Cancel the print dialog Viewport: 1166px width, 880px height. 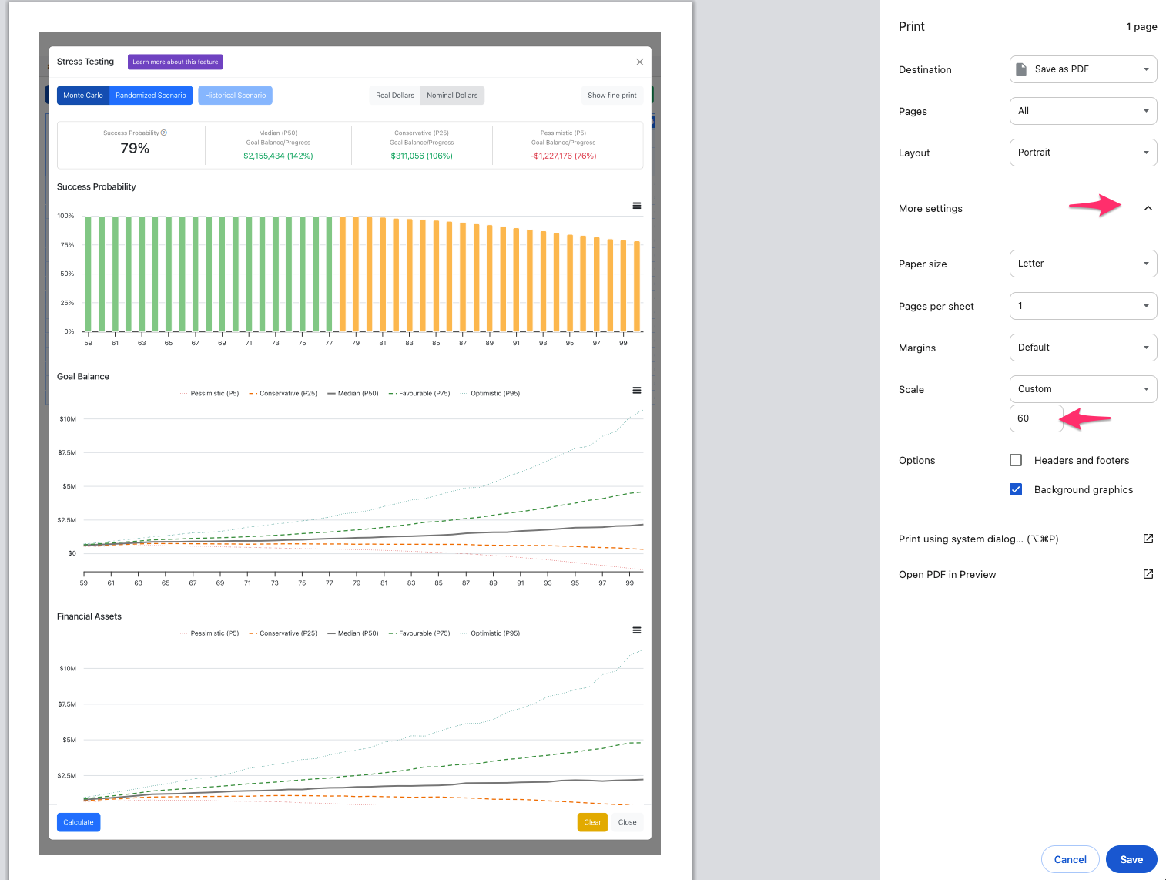pos(1070,859)
